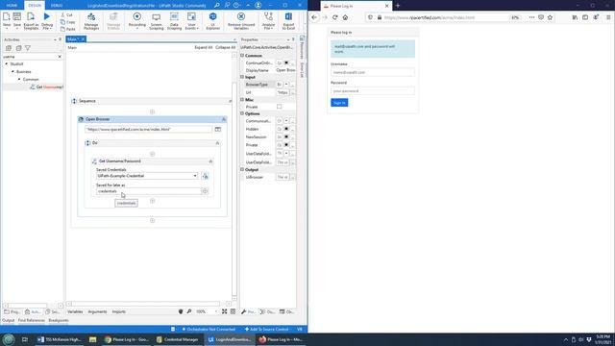615x346 pixels.
Task: Launch Screen Scraping
Action: tap(156, 20)
